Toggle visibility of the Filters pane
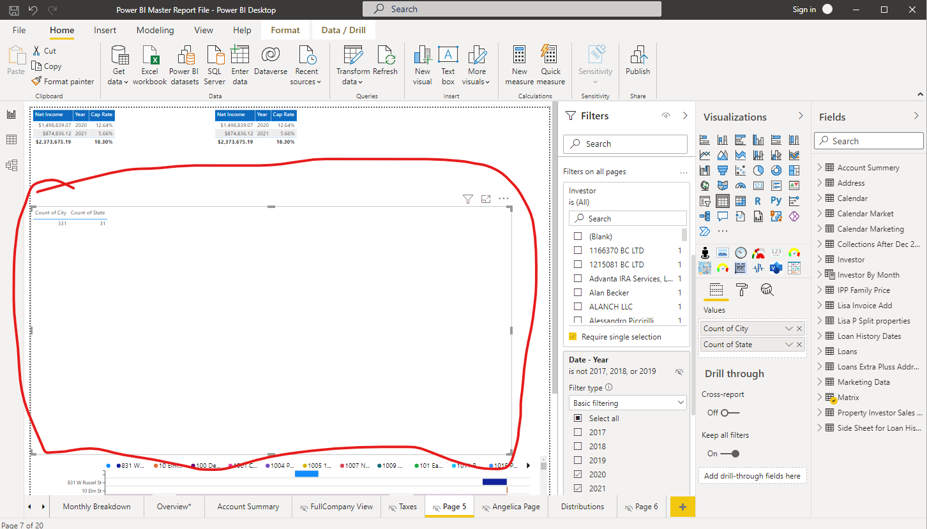This screenshot has width=927, height=529. point(666,115)
